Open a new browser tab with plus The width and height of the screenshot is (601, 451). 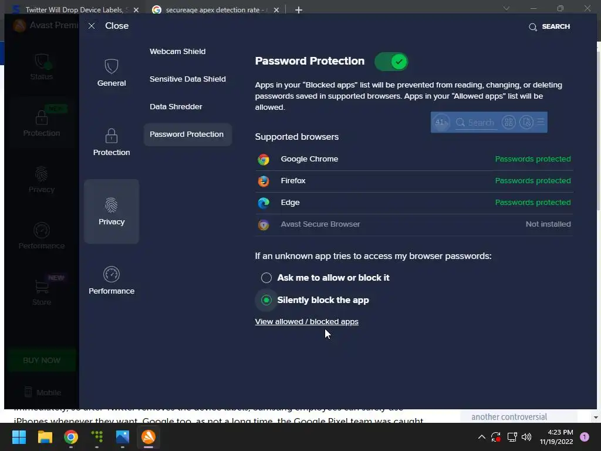299,10
